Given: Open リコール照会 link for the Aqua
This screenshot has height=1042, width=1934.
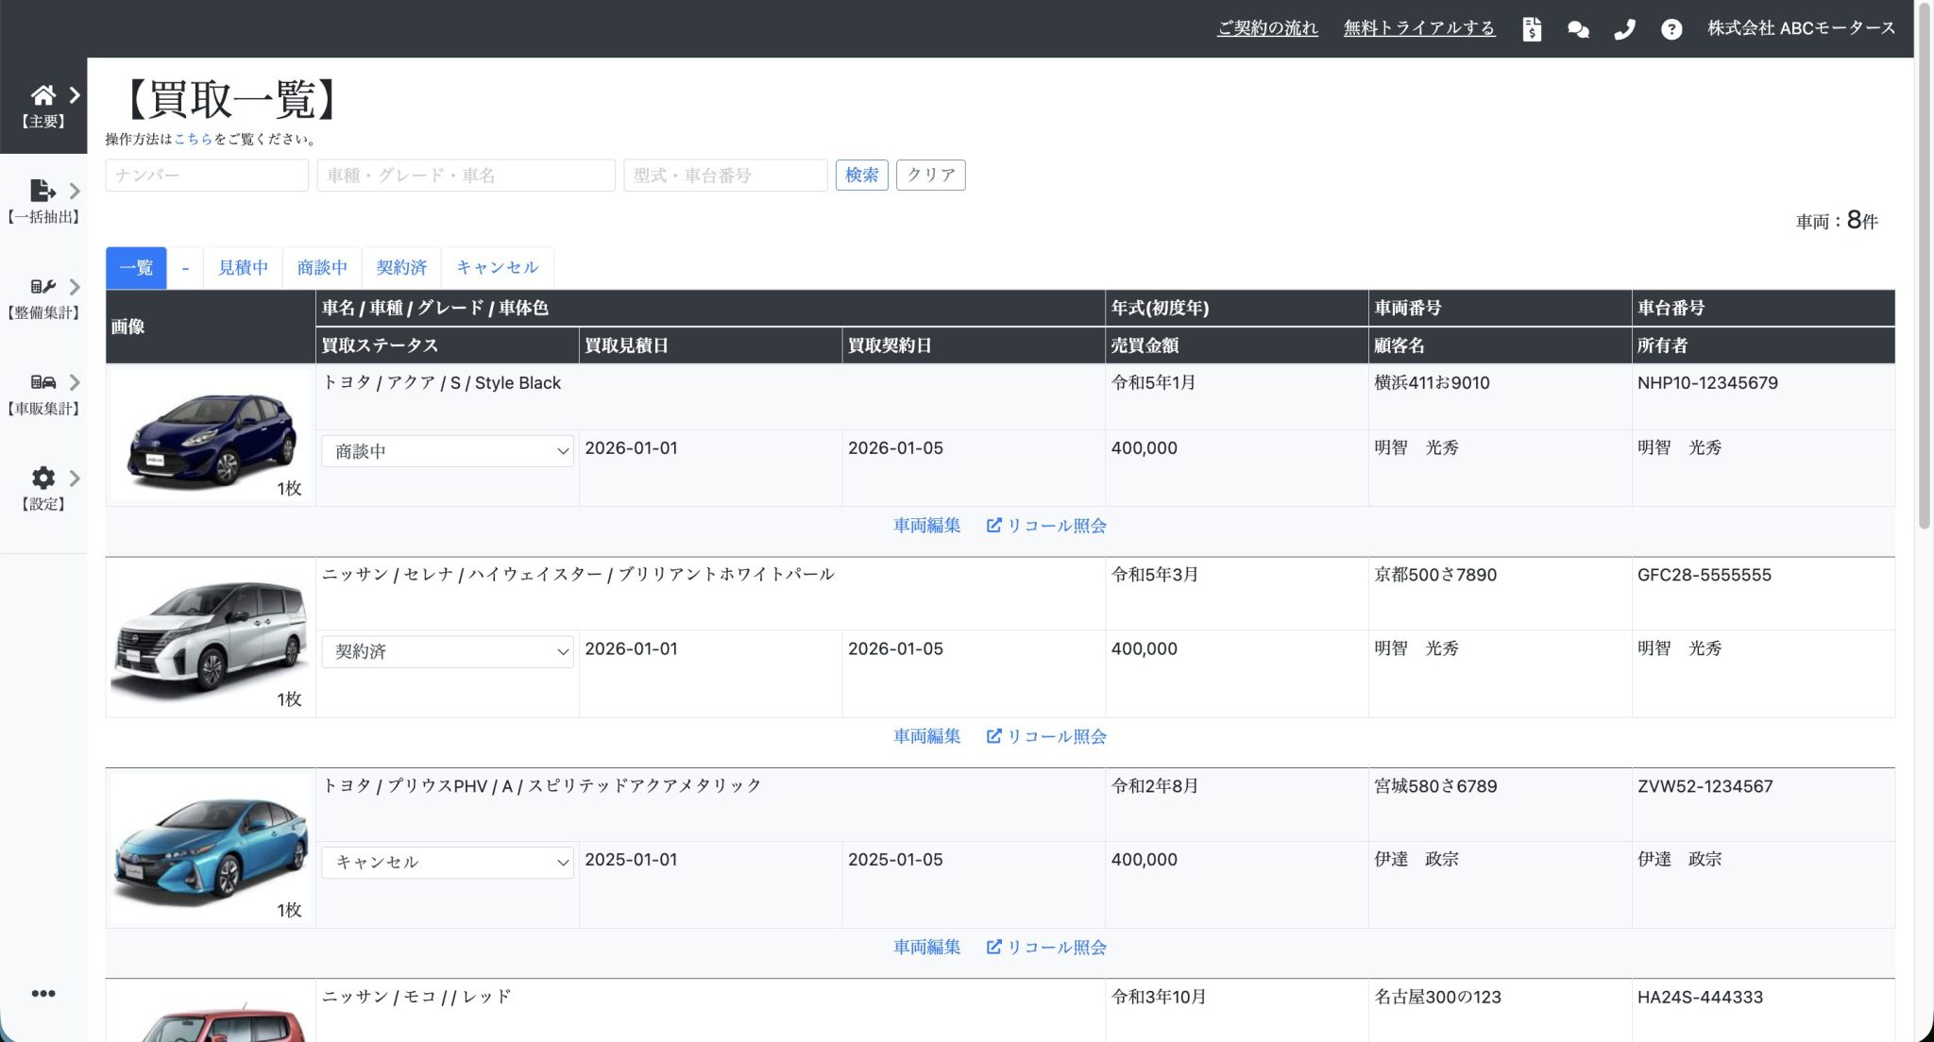Looking at the screenshot, I should coord(1046,526).
